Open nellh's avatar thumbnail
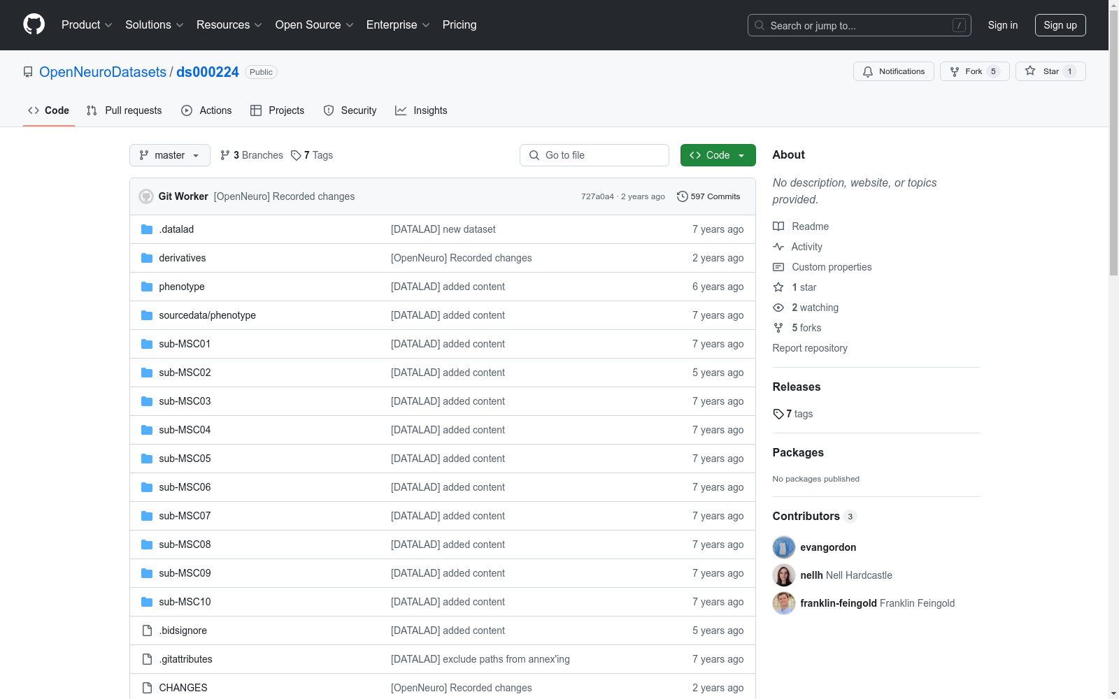1119x699 pixels. click(784, 575)
